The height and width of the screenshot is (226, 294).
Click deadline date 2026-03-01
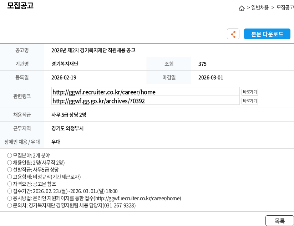coord(211,78)
